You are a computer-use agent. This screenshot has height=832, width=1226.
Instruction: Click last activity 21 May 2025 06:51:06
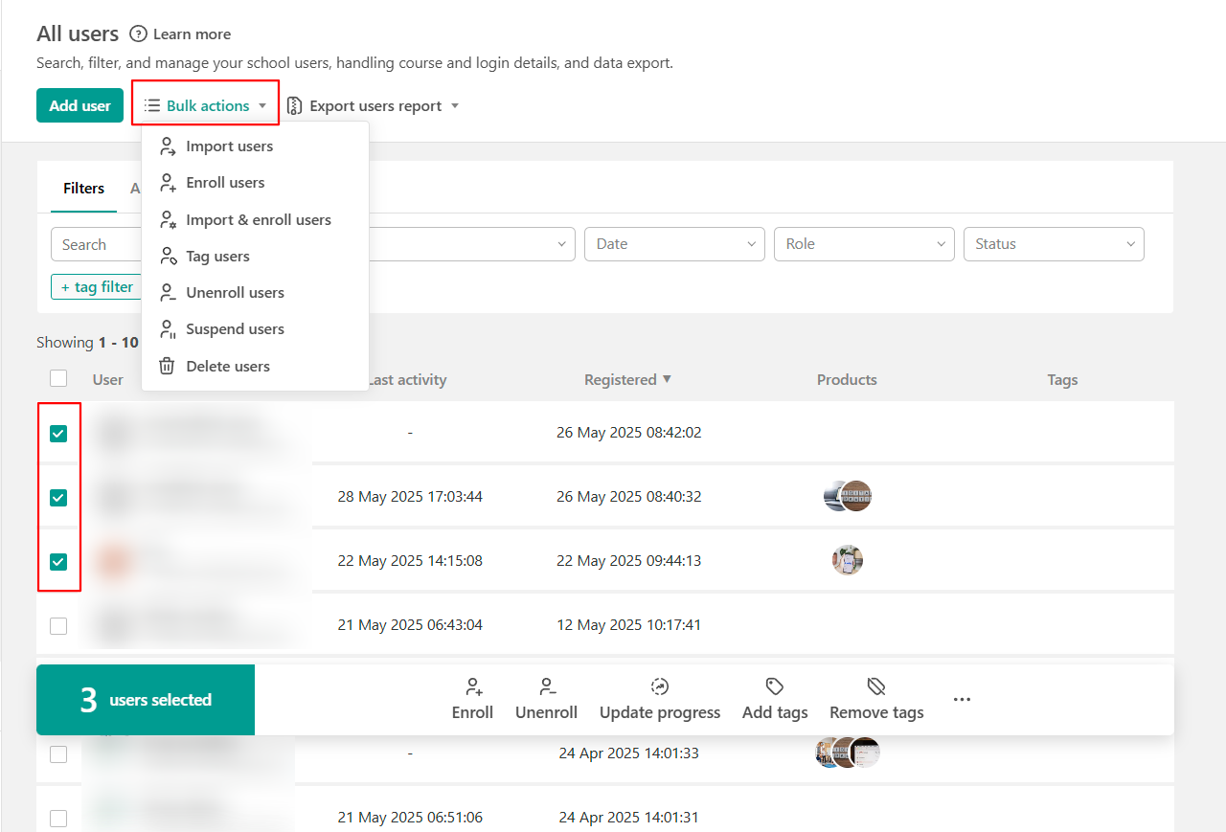pos(410,817)
